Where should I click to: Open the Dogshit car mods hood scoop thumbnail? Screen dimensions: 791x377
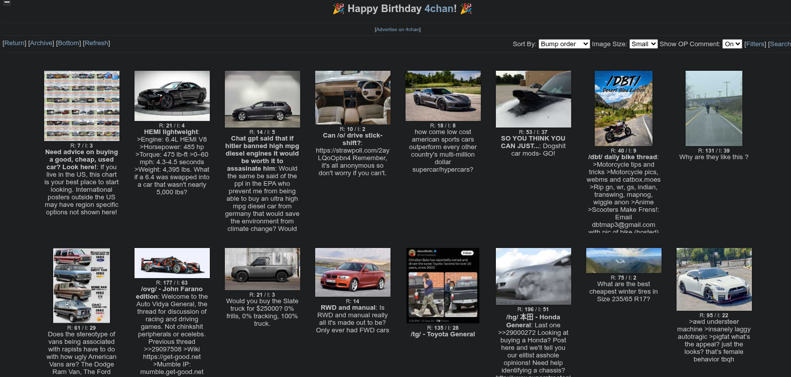[x=534, y=99]
